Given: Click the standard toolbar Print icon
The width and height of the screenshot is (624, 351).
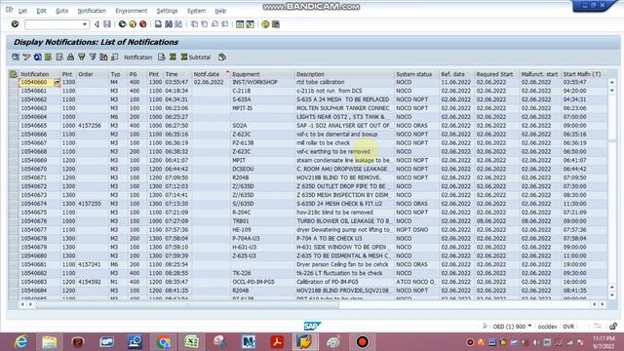Looking at the screenshot, I should pyautogui.click(x=158, y=24).
